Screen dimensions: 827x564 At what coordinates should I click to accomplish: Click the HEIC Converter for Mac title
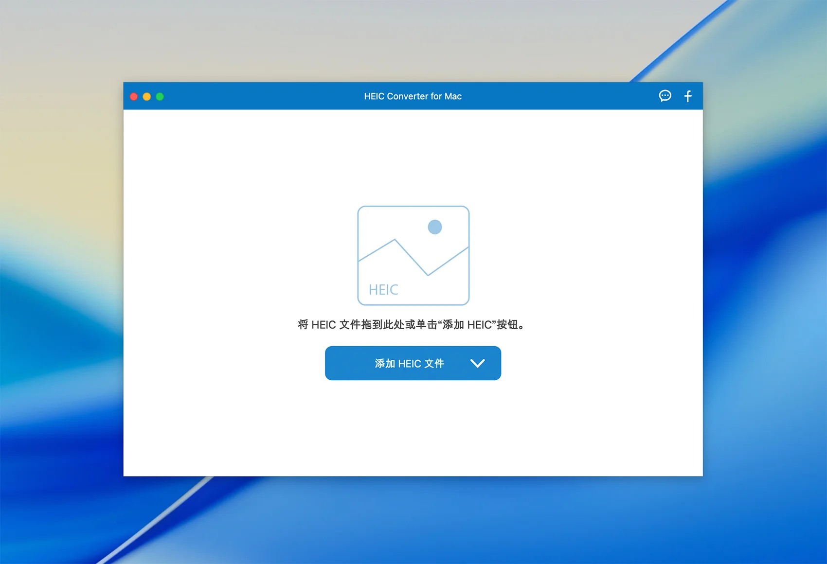pyautogui.click(x=413, y=96)
